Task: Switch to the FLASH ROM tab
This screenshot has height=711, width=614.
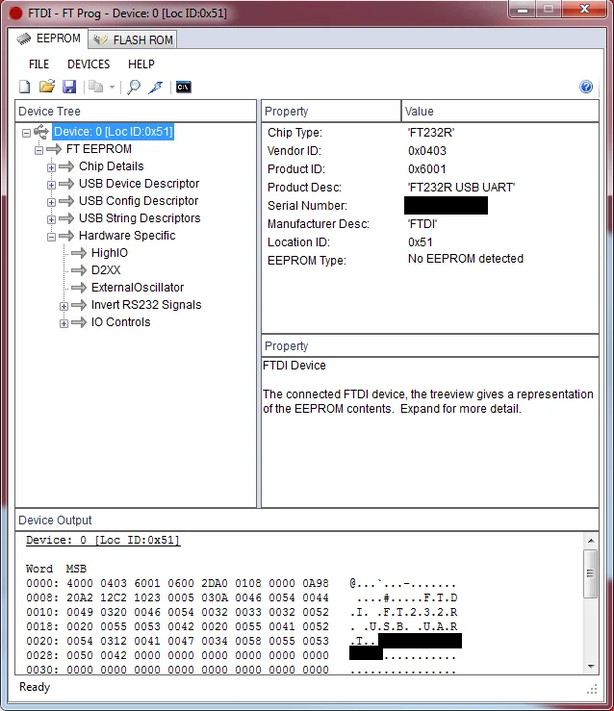Action: point(133,39)
